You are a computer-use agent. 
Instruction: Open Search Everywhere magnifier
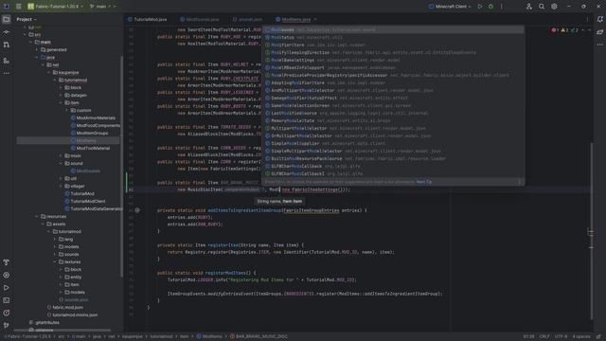(542, 7)
